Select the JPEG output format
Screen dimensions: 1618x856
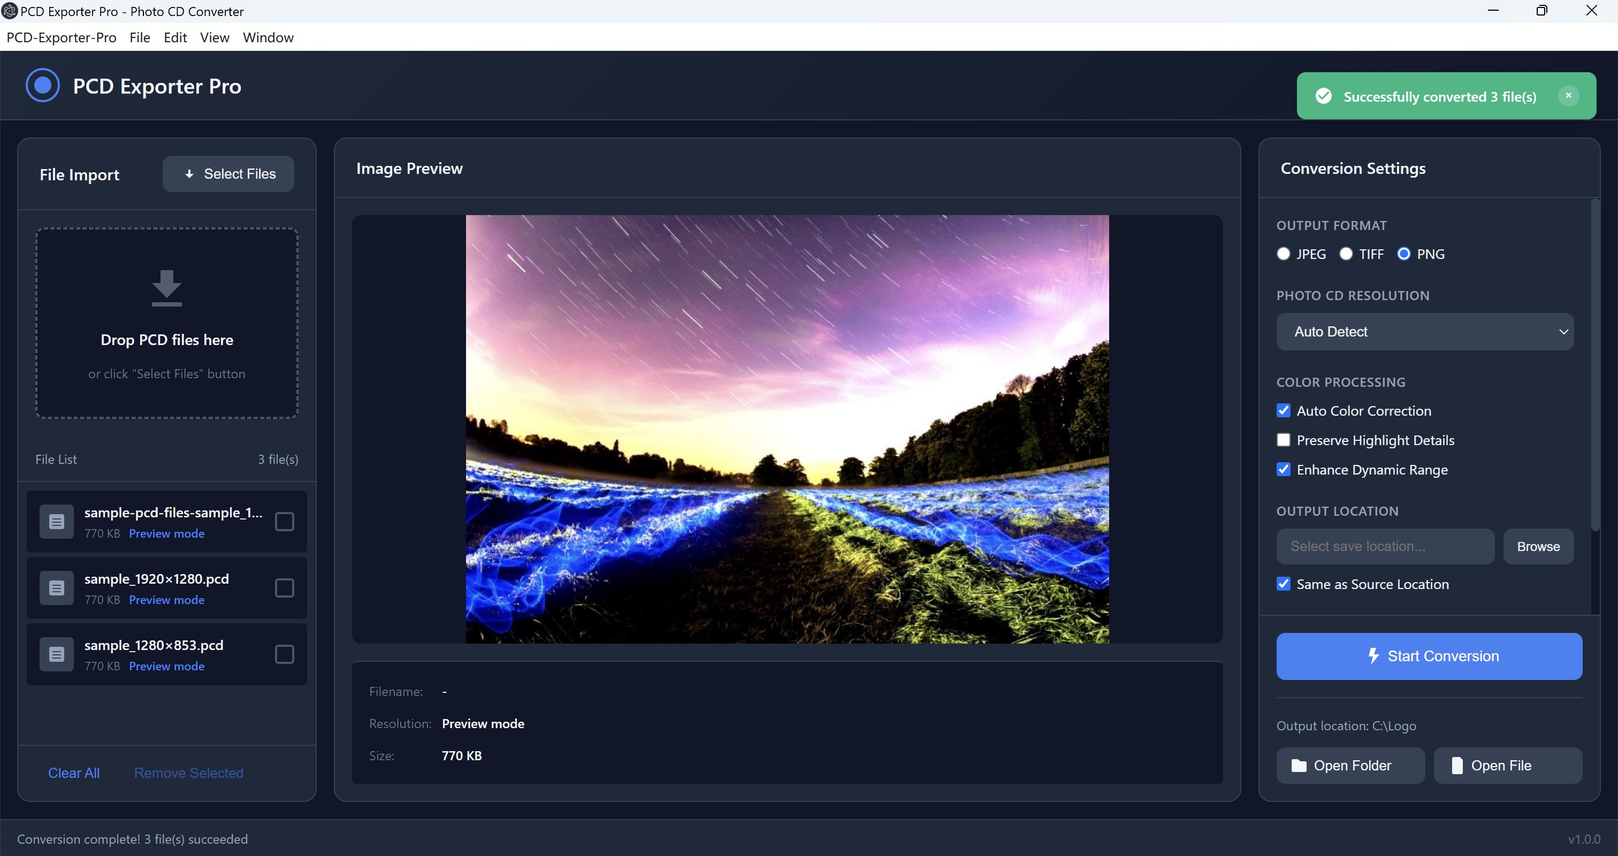(1283, 254)
